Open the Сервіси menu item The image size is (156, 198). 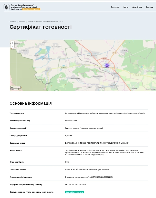tap(150, 7)
